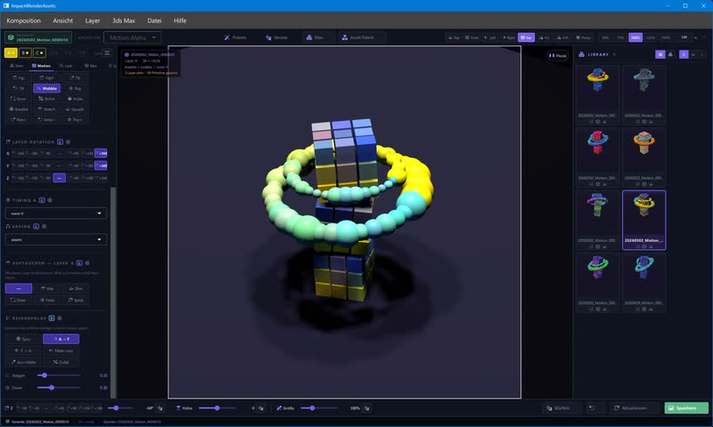Viewport: 713px width, 427px height.
Task: Set X layer rotation to +90
Action: pyautogui.click(x=74, y=153)
